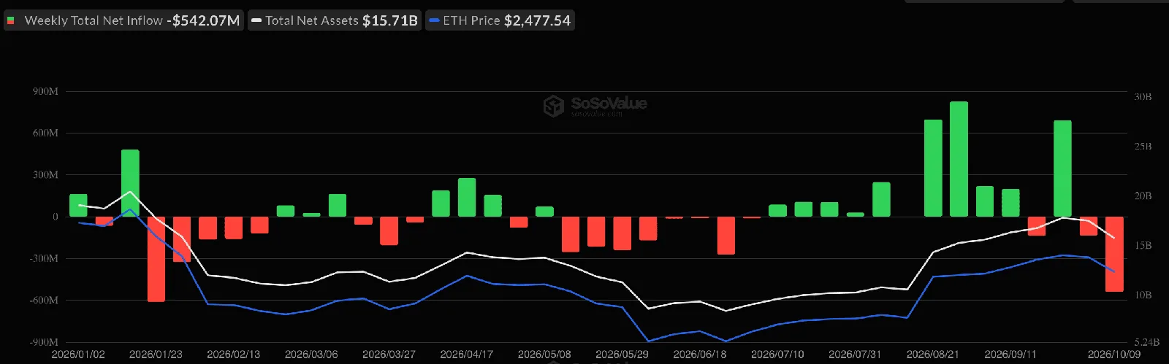Click the 2026/07/31 date label

pos(856,355)
